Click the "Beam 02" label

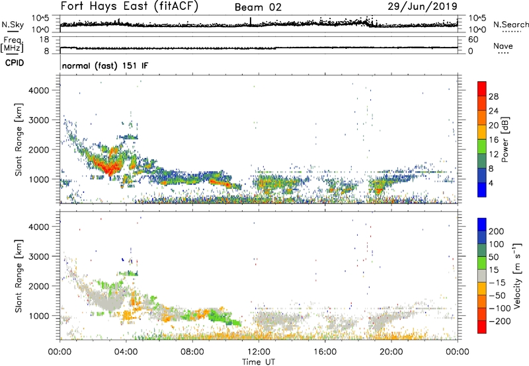(258, 7)
